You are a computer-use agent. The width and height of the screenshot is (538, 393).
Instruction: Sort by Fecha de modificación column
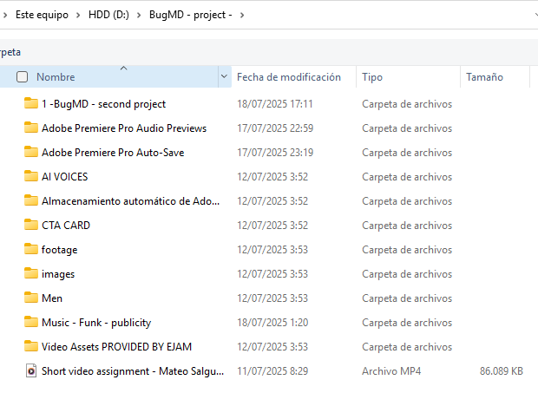(288, 77)
